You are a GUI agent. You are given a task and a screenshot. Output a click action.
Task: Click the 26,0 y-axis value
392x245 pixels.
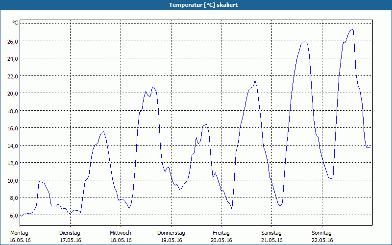tap(13, 42)
